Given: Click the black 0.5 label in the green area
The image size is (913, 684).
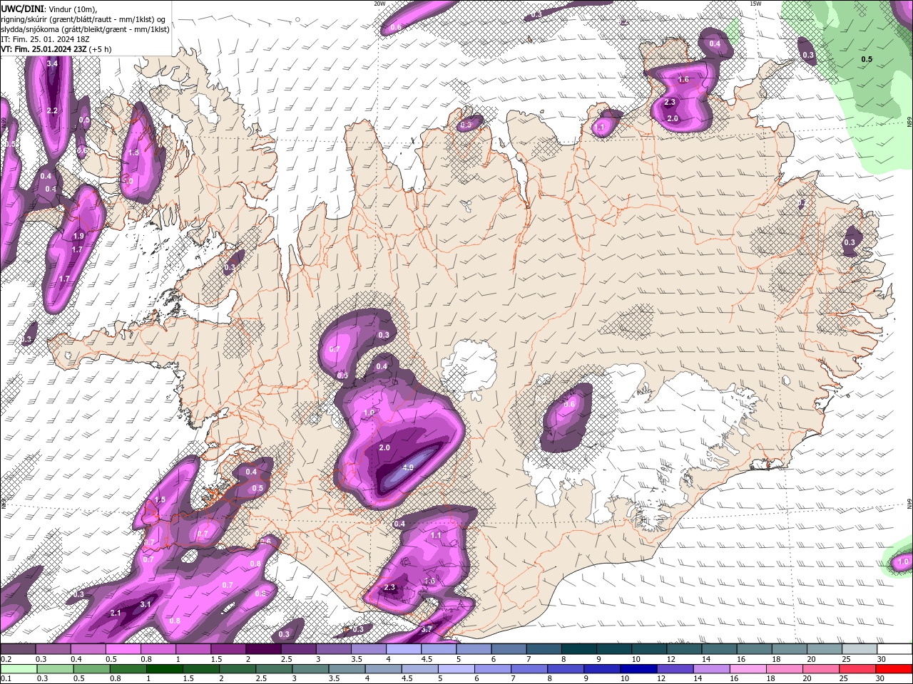Looking at the screenshot, I should point(867,59).
